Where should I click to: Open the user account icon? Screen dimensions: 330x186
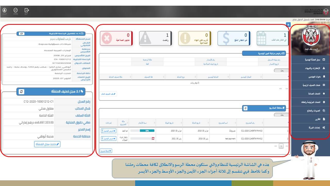[5, 10]
